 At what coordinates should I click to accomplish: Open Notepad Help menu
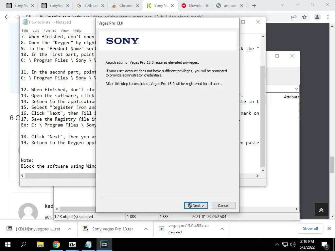click(77, 30)
